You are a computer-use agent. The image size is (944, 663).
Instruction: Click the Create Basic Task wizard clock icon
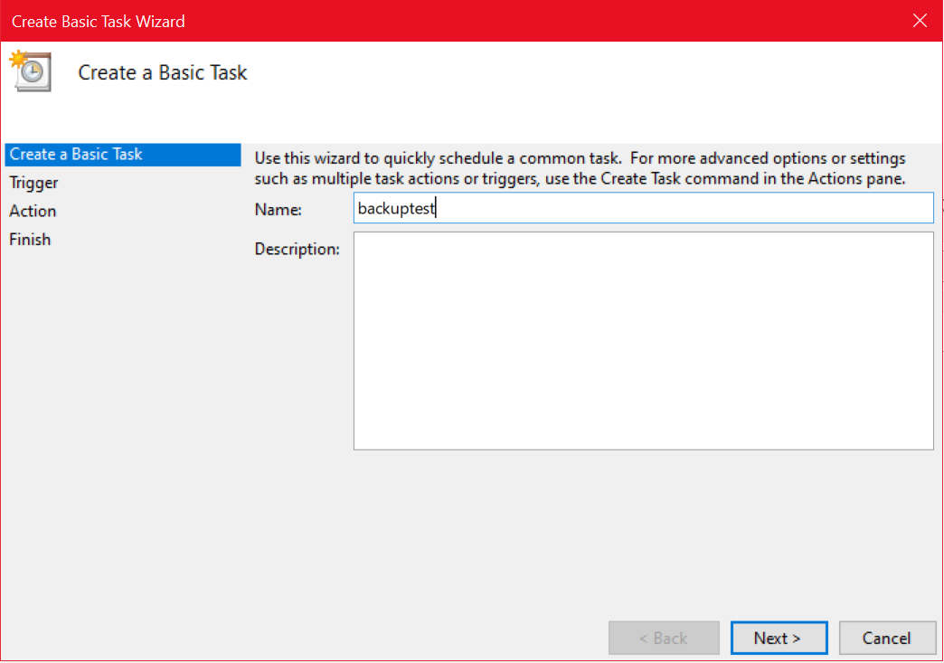click(x=30, y=71)
